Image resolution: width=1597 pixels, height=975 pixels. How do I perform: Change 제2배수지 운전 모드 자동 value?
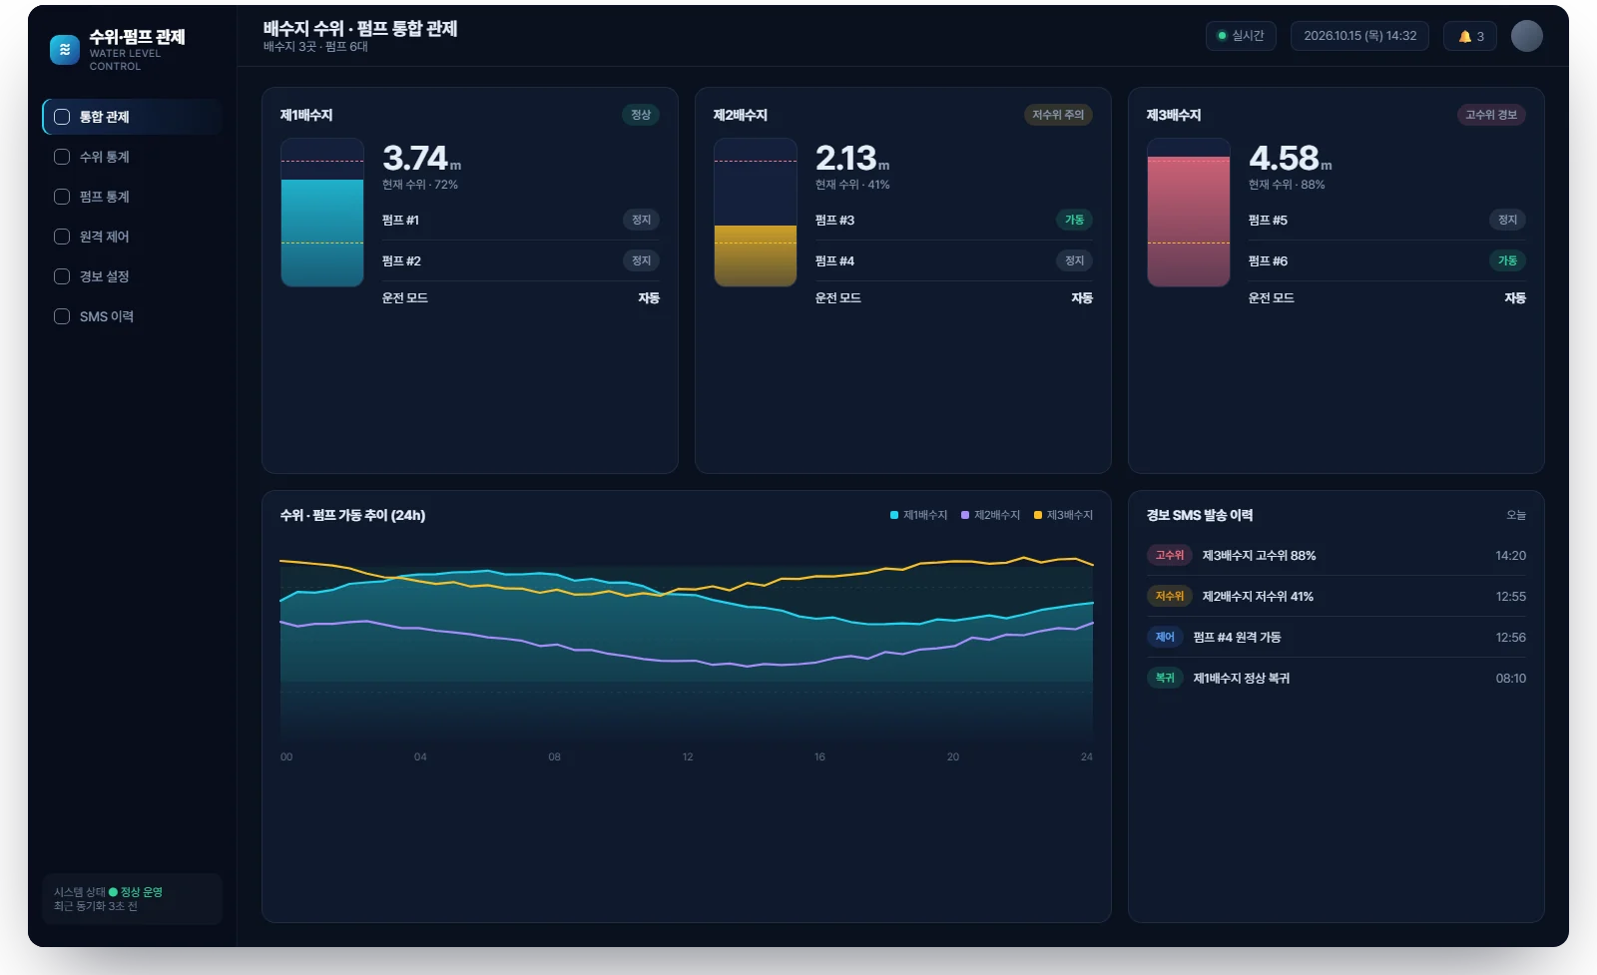click(x=1082, y=297)
